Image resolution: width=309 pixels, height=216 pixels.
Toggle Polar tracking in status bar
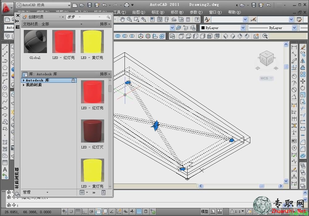(x=91, y=211)
